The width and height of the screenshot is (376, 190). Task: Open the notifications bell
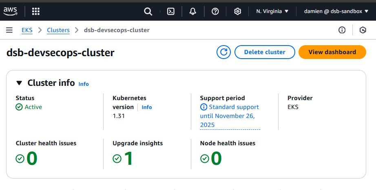point(193,11)
